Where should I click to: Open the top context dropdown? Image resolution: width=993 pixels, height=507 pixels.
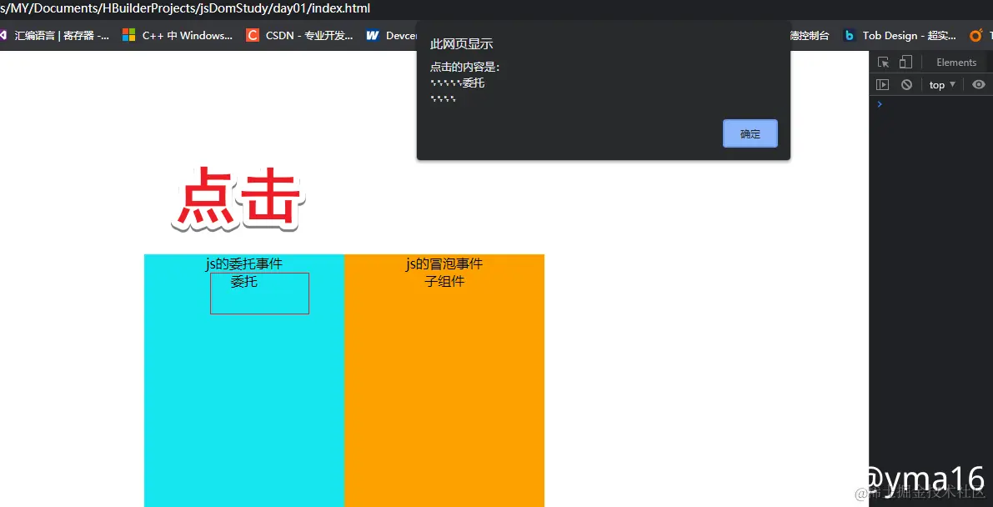point(942,85)
